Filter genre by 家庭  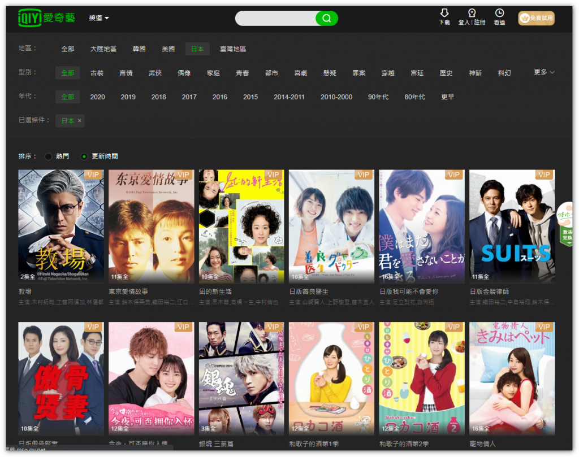click(213, 73)
